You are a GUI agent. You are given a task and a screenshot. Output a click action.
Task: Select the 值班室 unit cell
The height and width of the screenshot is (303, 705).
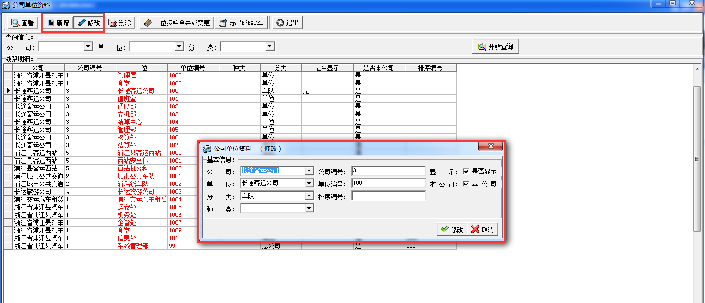pos(141,99)
